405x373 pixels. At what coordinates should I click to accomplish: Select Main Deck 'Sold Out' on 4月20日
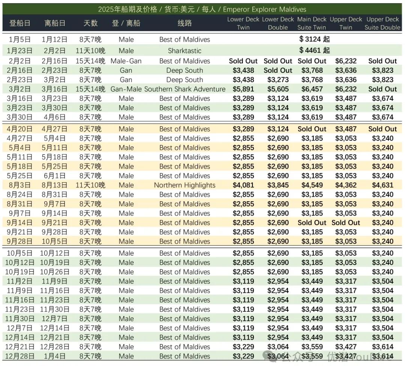point(312,129)
